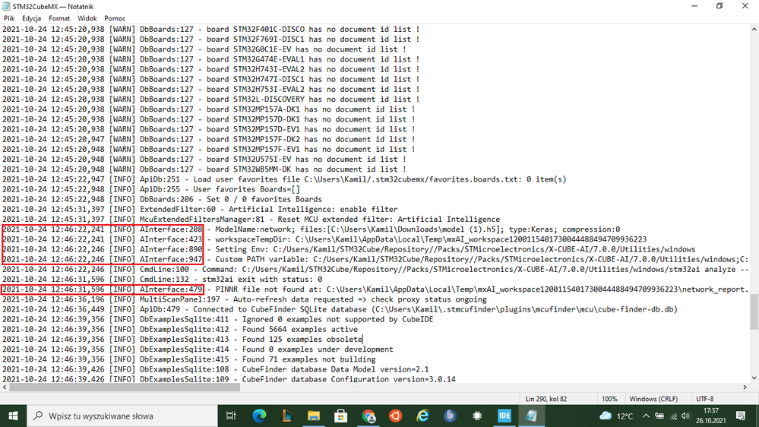Switch to STM32CubeIDE on the taskbar

coord(504,416)
